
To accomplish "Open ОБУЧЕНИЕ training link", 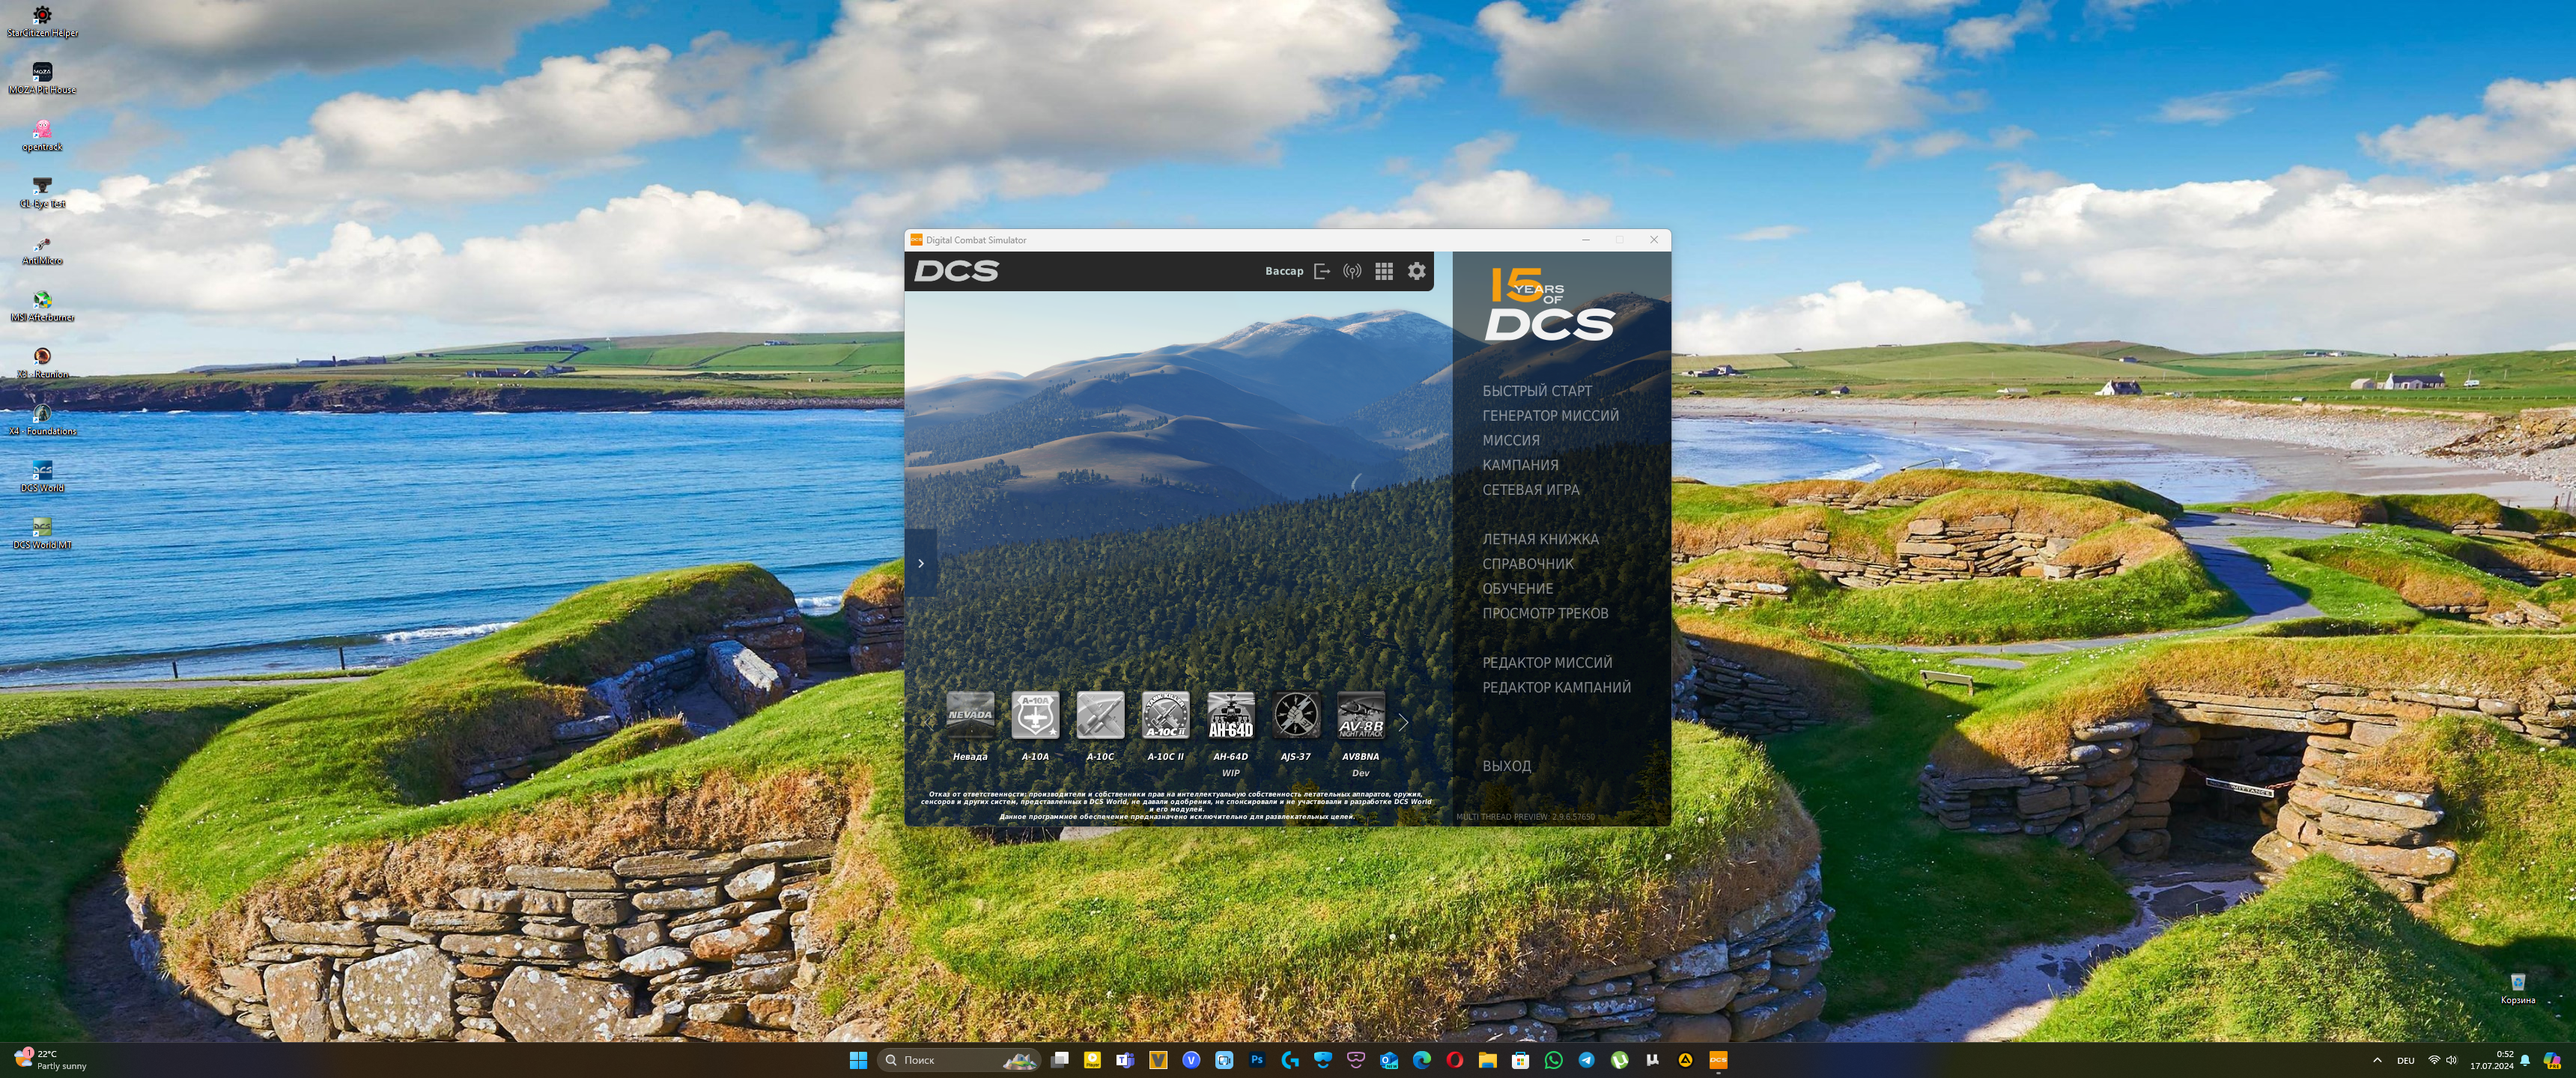I will (x=1518, y=589).
